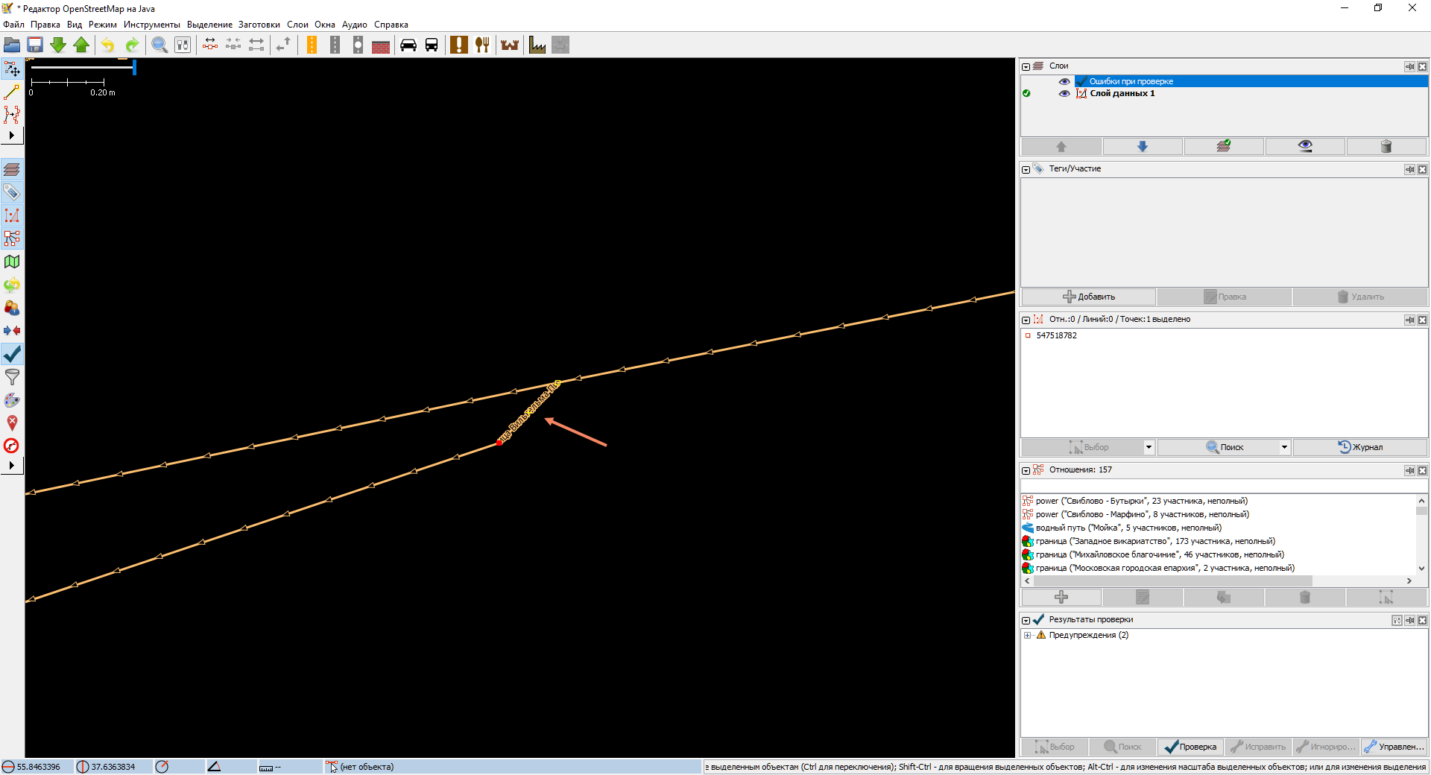Image resolution: width=1431 pixels, height=775 pixels.
Task: Toggle the Tags panel sidebar icon
Action: (12, 192)
